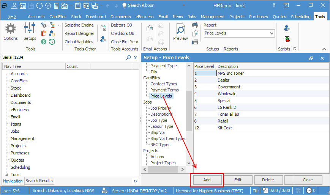This screenshot has height=195, width=330.
Task: Open the Purchases ribbon tab
Action: point(259,17)
